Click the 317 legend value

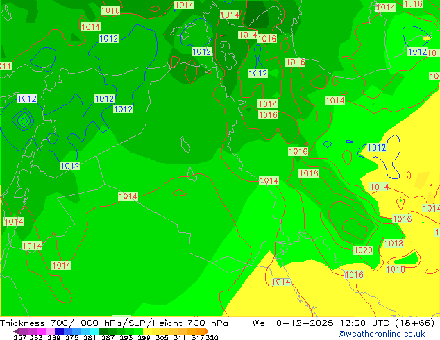pos(198,337)
